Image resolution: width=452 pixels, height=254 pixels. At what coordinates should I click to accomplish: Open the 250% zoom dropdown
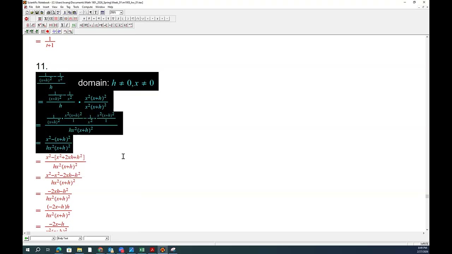121,12
